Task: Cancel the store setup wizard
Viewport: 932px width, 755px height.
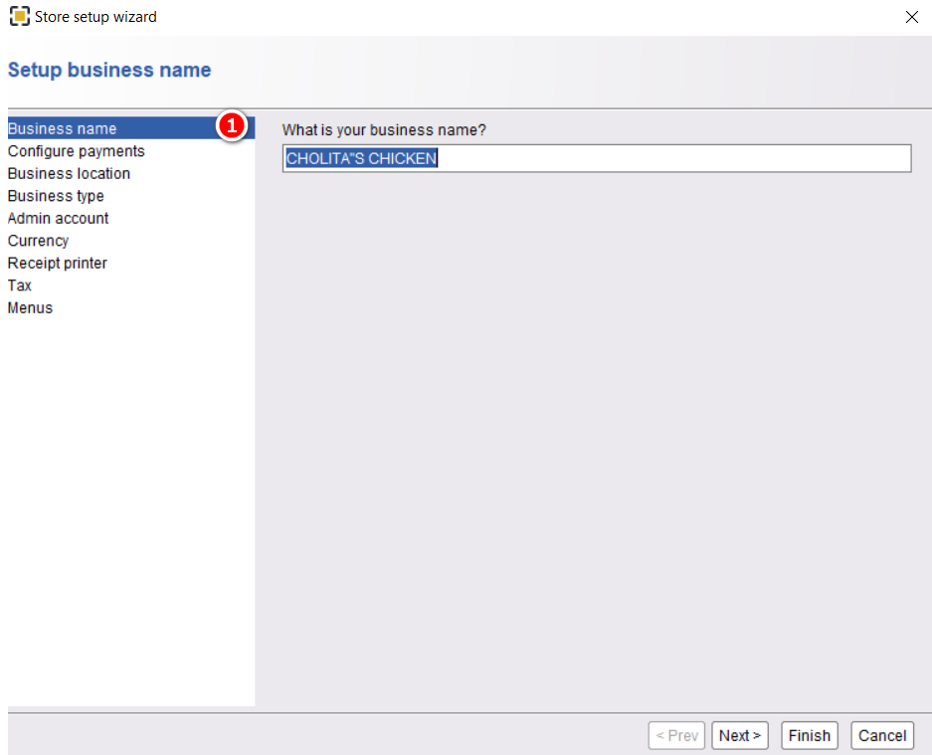Action: pyautogui.click(x=882, y=735)
